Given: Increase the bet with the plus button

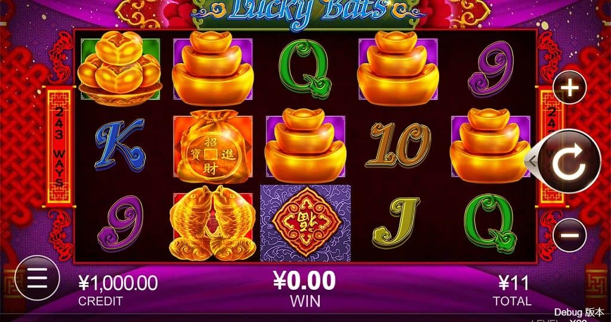Looking at the screenshot, I should [570, 88].
